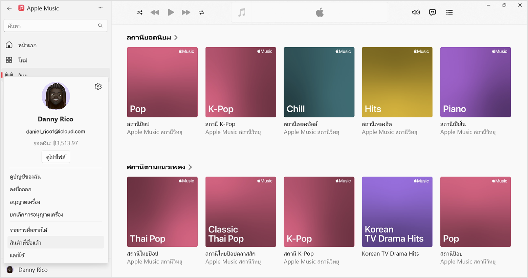Open the Pop station in สถานีตามแนวเพลง
This screenshot has height=278, width=528.
click(476, 212)
